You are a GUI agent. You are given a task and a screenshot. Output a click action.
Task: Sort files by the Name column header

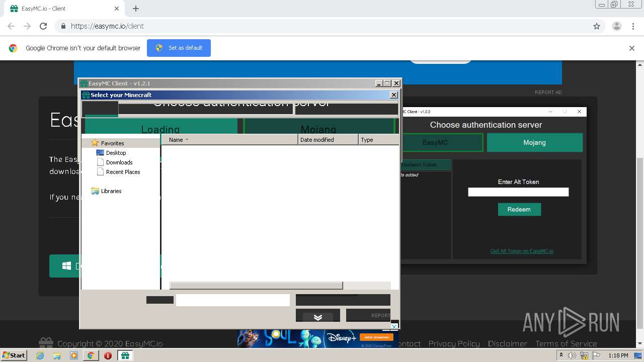point(230,140)
